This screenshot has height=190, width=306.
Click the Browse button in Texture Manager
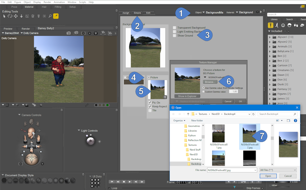pyautogui.click(x=210, y=82)
